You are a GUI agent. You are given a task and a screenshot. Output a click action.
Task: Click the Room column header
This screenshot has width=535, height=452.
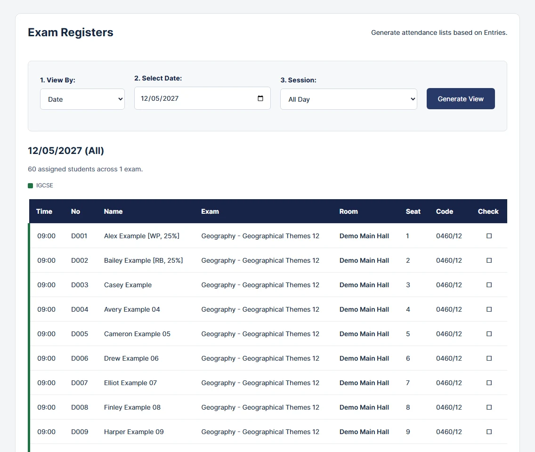(349, 211)
